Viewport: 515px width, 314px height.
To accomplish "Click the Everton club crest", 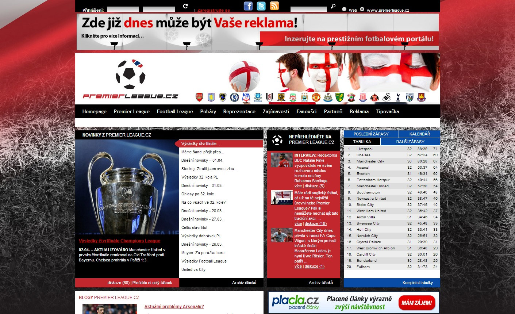I will [x=258, y=97].
